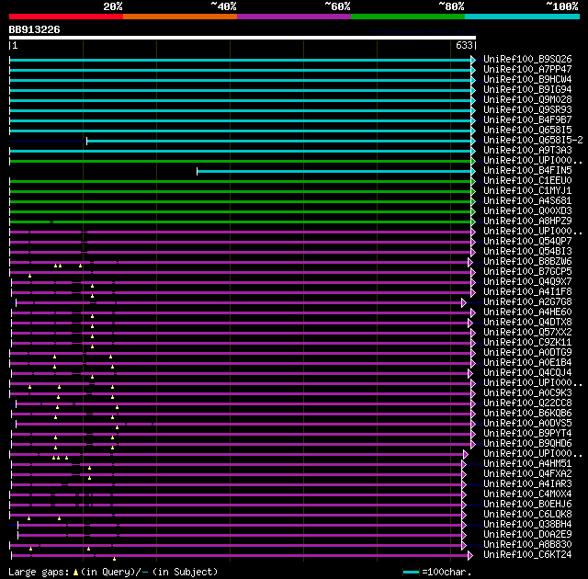Open hit UniRef100_A7PP47
The width and height of the screenshot is (588, 579).
(527, 69)
